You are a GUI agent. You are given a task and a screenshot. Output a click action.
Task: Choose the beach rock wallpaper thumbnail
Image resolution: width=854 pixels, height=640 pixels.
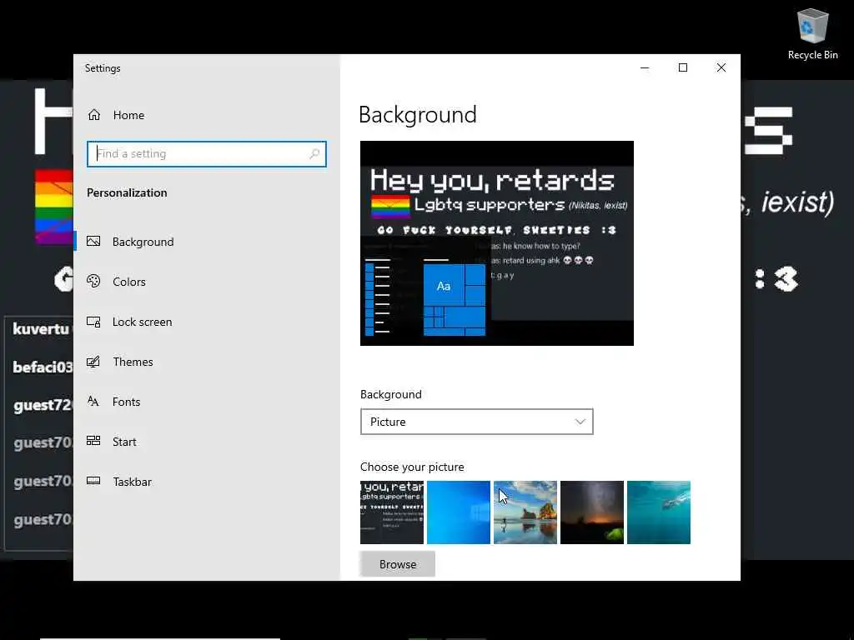coord(525,512)
